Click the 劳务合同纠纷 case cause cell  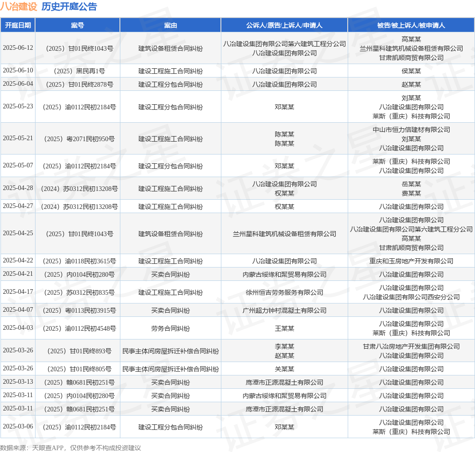point(171,329)
